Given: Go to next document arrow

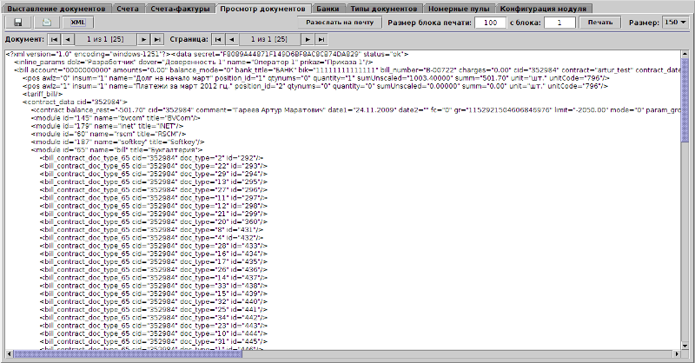Looking at the screenshot, I should [x=144, y=40].
